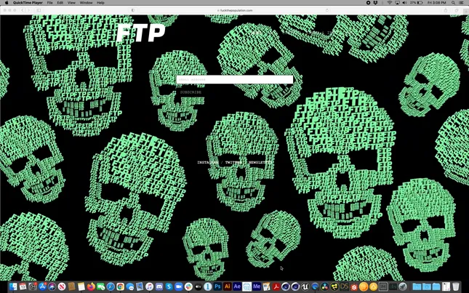
Task: Open the QuickTime Player menu
Action: click(28, 3)
